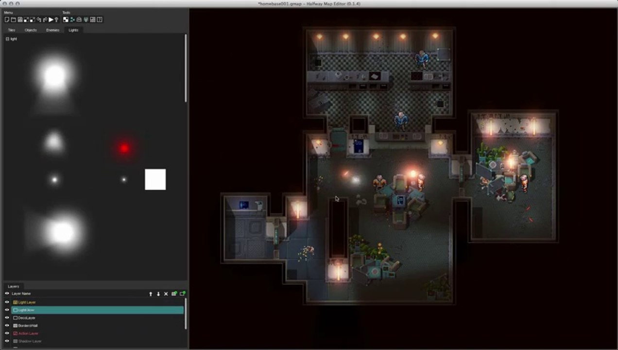Toggle visibility of Shadow Layer
Viewport: 618px width, 350px height.
pyautogui.click(x=7, y=341)
